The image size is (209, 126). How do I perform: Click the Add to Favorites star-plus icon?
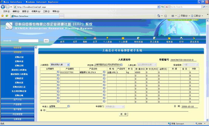point(7,16)
